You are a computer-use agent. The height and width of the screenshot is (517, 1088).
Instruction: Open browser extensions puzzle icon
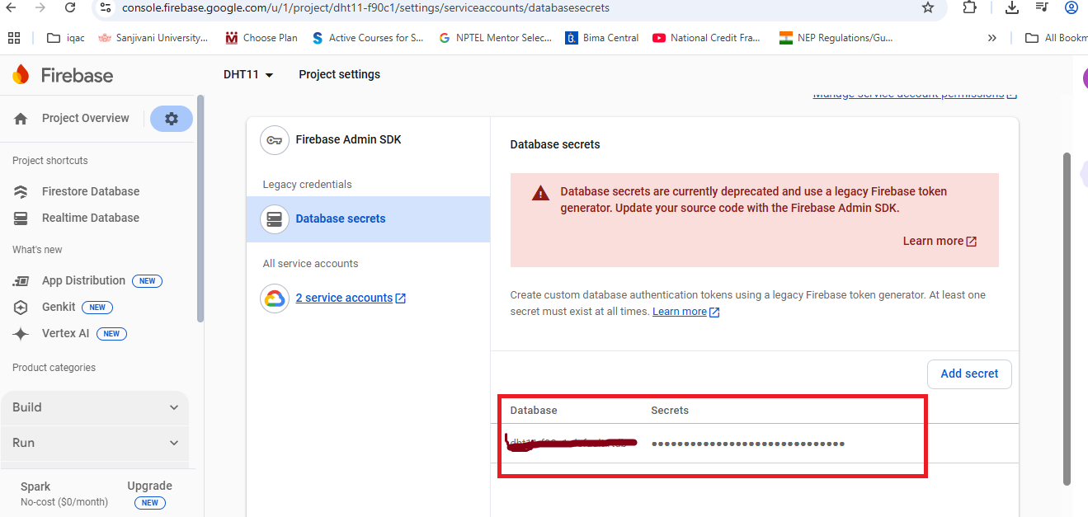(x=970, y=7)
